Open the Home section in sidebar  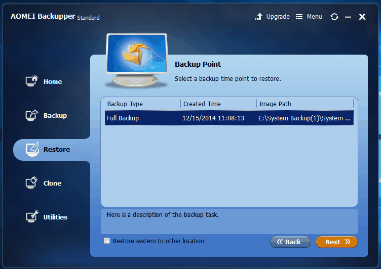(x=44, y=81)
